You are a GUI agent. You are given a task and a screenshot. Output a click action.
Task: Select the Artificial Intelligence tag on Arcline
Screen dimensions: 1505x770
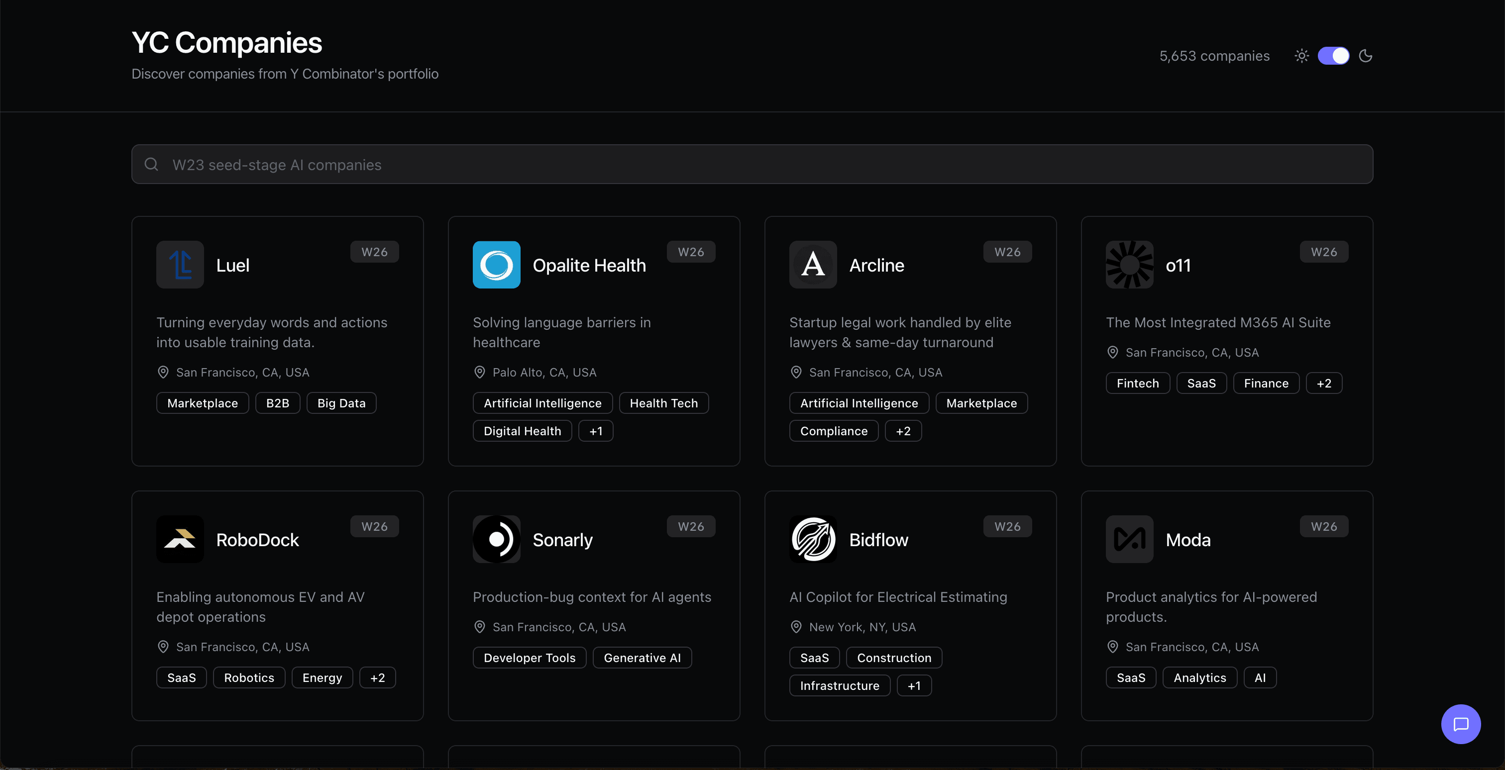(858, 403)
